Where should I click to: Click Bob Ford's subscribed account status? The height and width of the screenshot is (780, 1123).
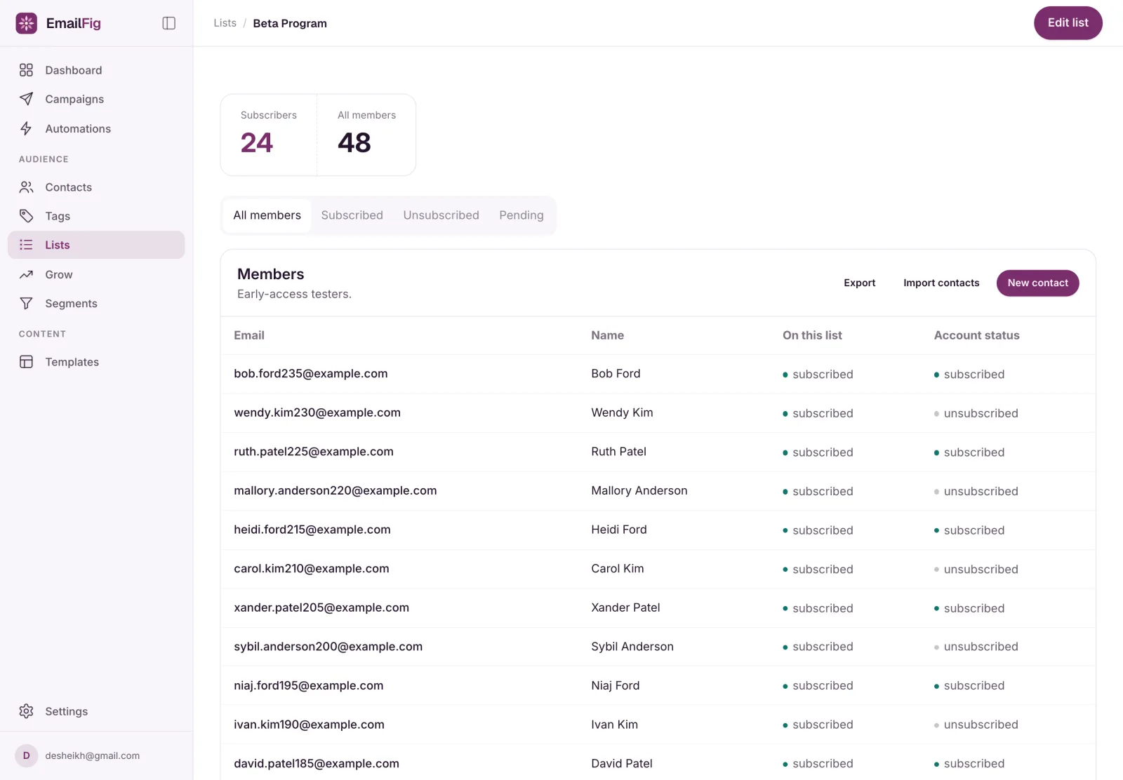click(969, 375)
